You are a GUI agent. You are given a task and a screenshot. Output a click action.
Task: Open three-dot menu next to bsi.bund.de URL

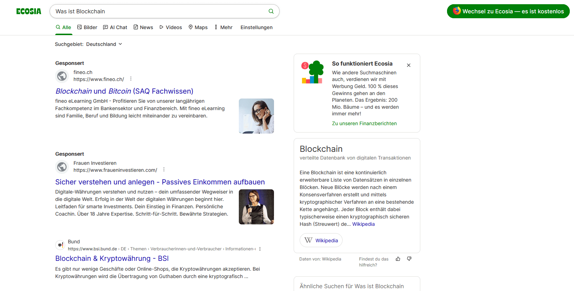coord(260,249)
